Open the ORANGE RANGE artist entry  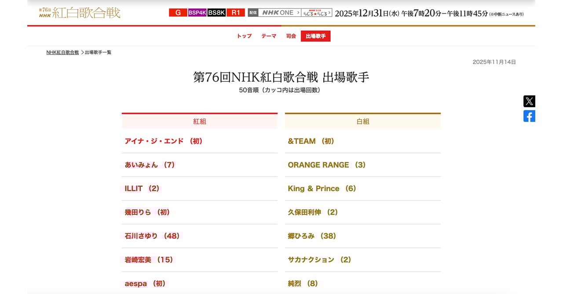click(x=327, y=165)
